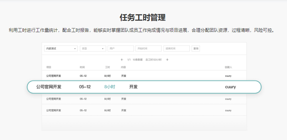Click enlarged 公司官网开发 in highlighted row
This screenshot has height=140, width=287.
coord(49,87)
